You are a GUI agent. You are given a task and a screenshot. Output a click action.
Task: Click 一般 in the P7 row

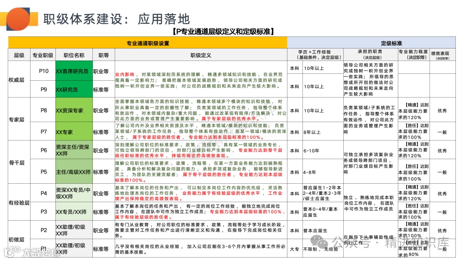point(443,132)
